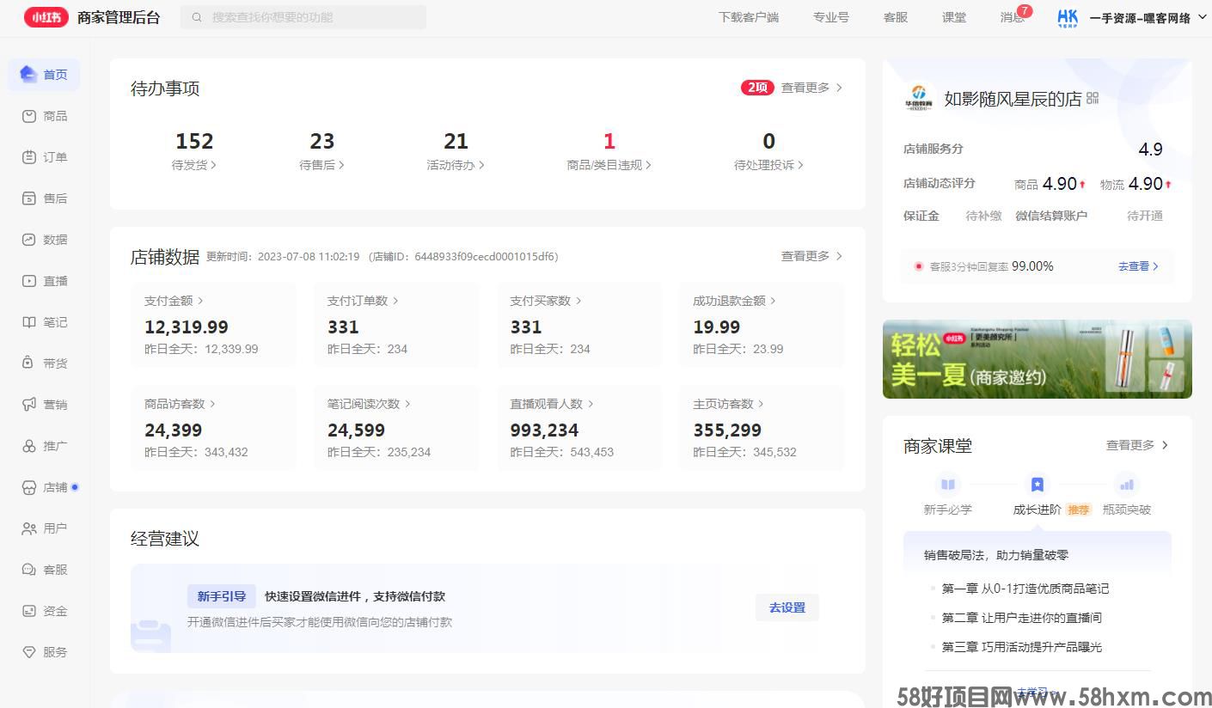Open the 1 商品/类目违规 link
This screenshot has width=1212, height=708.
click(609, 150)
